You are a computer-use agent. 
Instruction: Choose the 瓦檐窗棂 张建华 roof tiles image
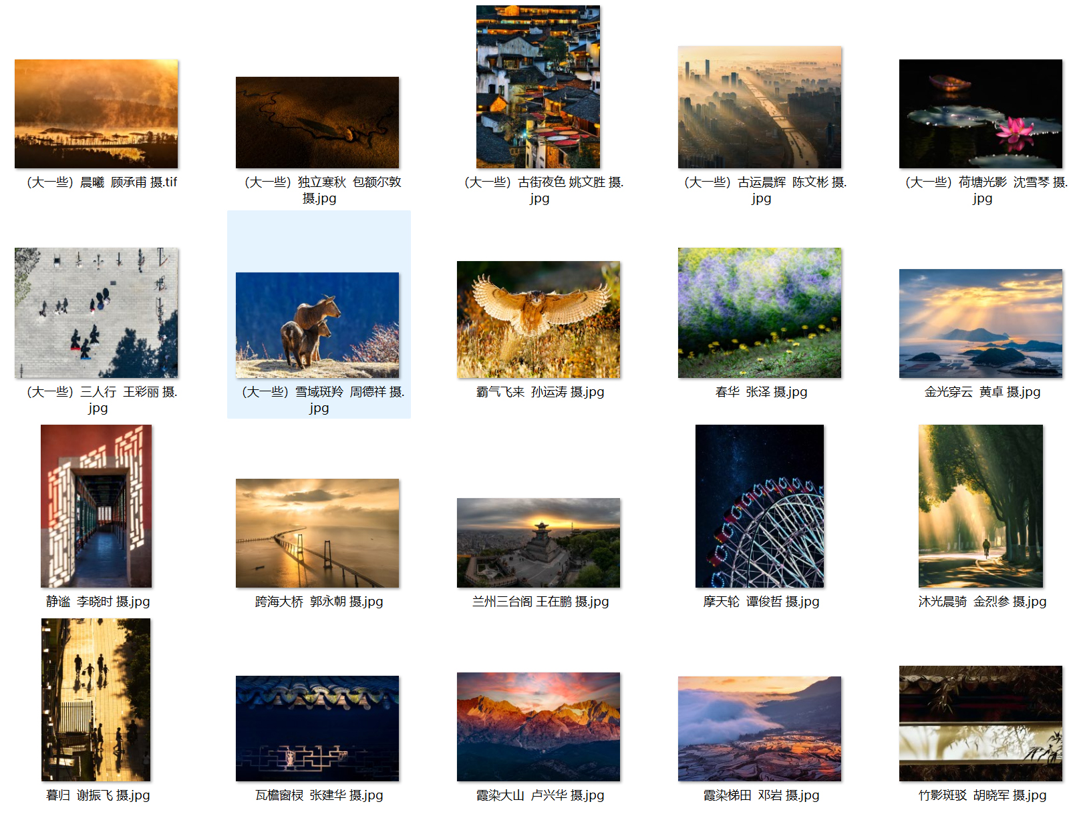[x=317, y=729]
